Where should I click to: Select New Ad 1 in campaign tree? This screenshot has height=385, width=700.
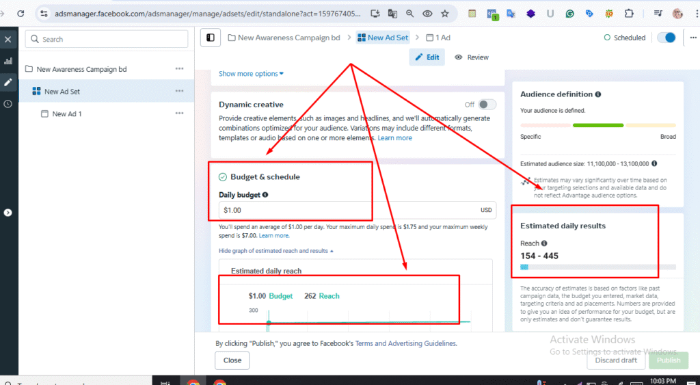(x=67, y=114)
